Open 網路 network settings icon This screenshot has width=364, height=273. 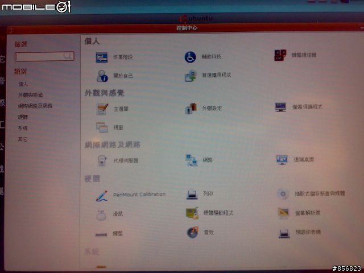point(191,160)
